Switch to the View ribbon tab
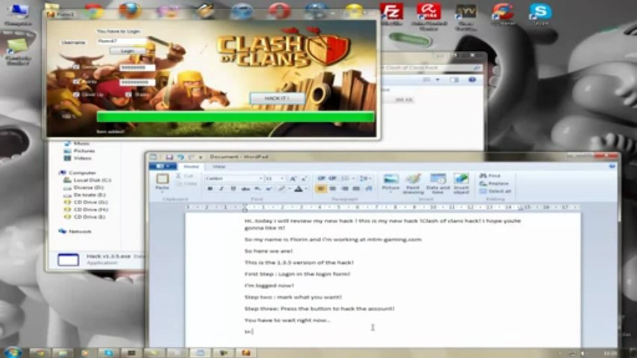637x358 pixels. point(219,167)
